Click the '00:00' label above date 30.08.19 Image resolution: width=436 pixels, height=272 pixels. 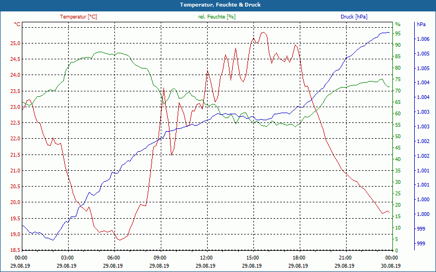[392, 257]
